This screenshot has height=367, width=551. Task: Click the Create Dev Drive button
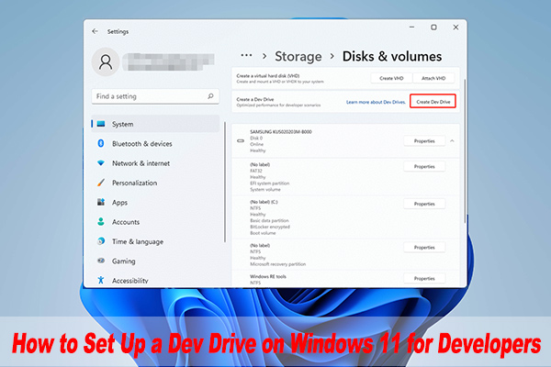point(433,102)
